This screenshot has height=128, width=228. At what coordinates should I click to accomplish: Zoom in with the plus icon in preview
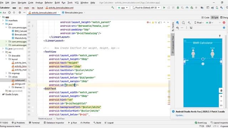pos(221,96)
